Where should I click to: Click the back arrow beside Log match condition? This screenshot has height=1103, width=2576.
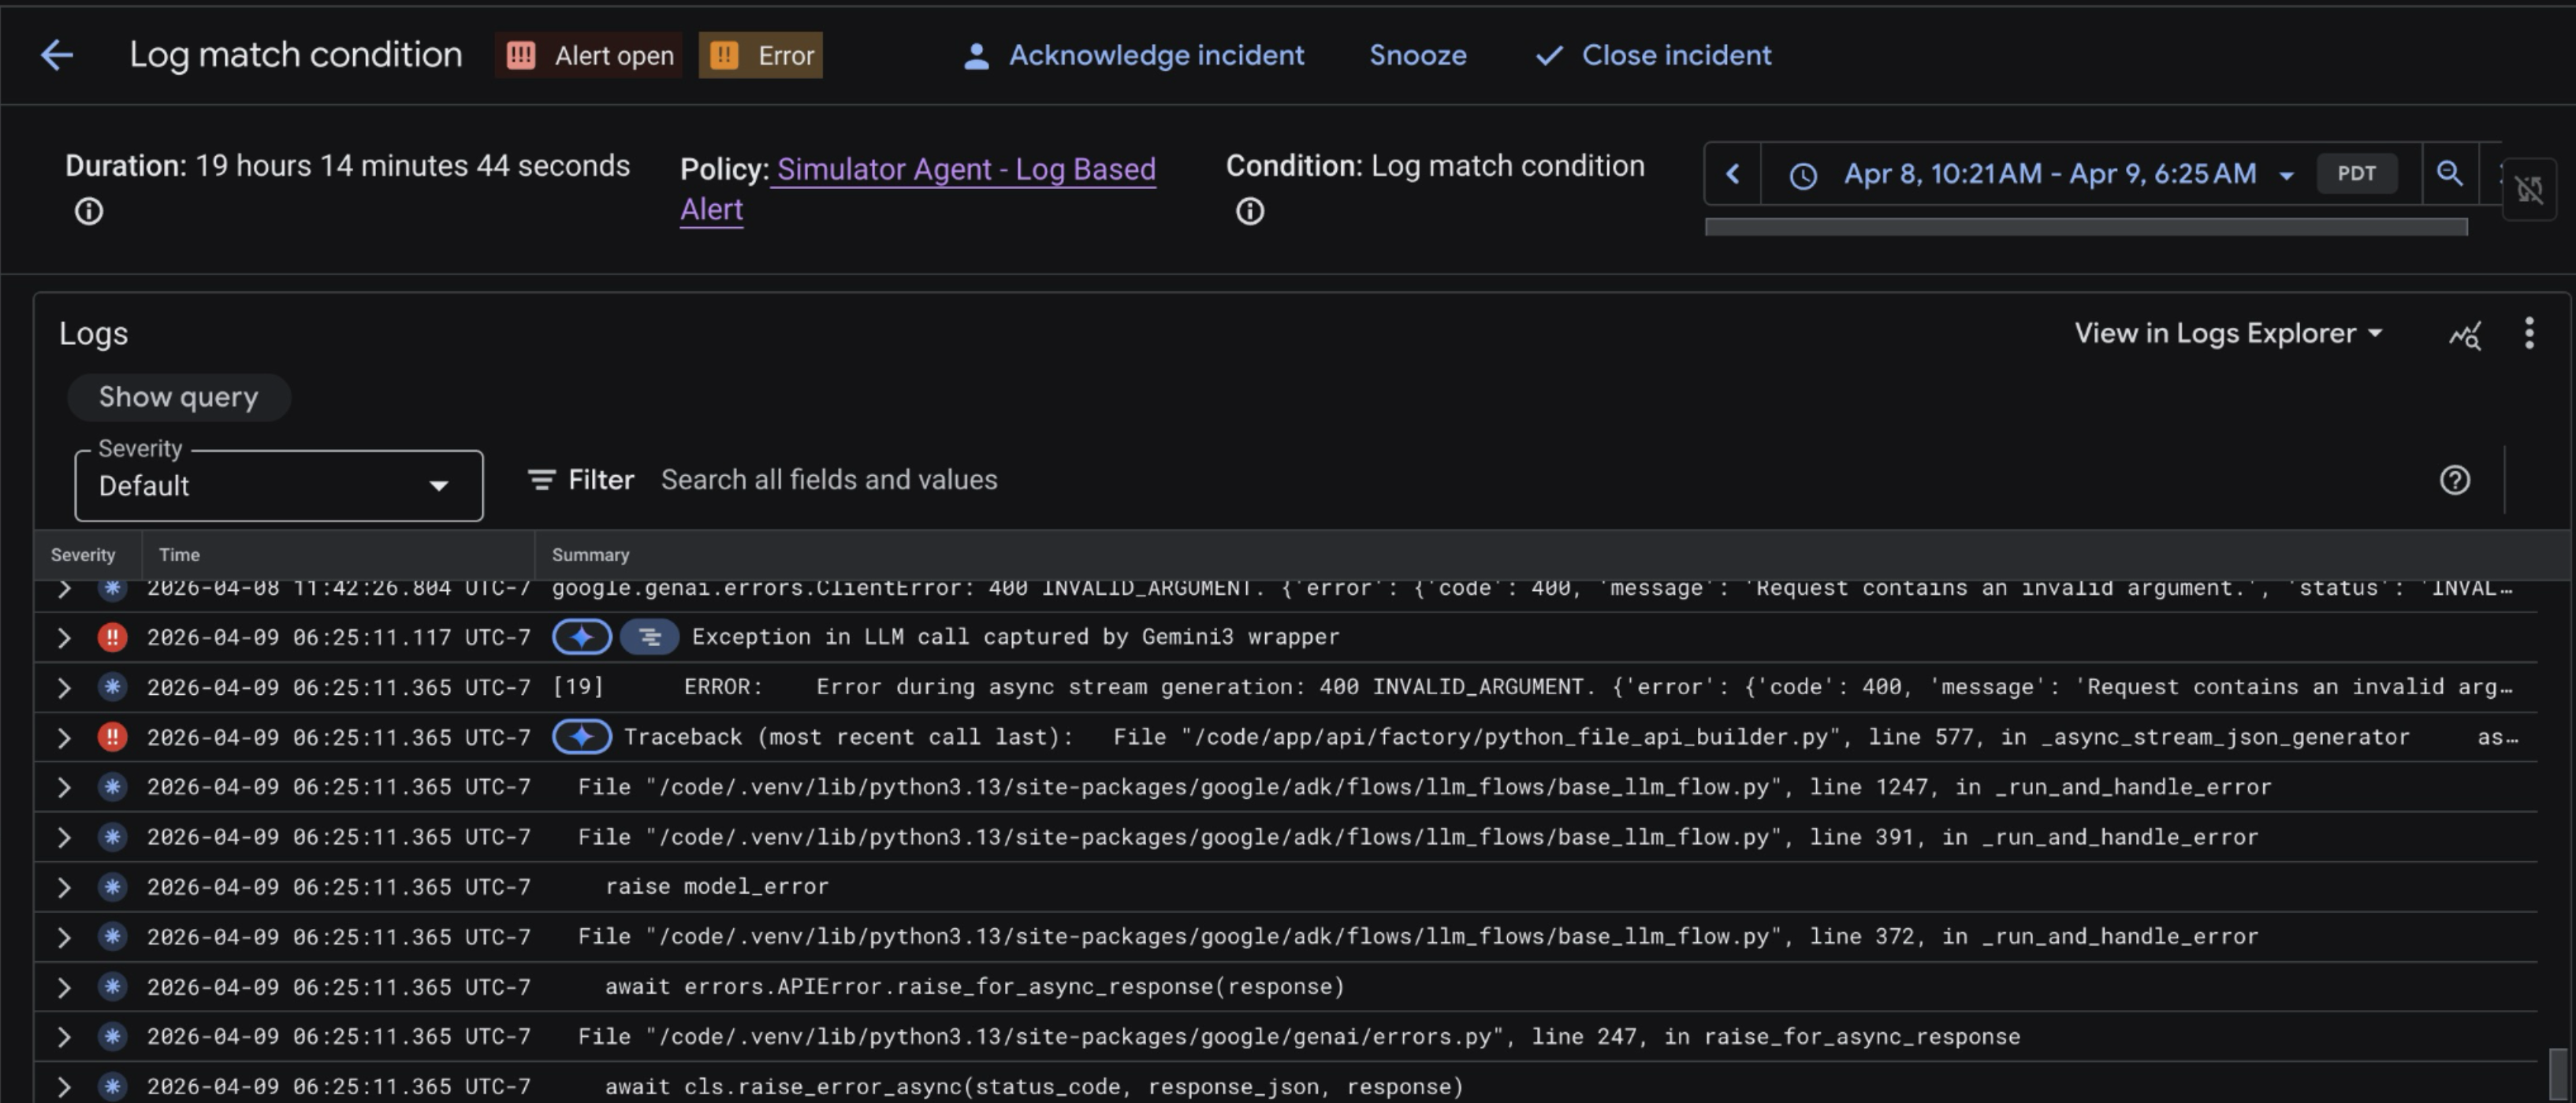pos(57,55)
